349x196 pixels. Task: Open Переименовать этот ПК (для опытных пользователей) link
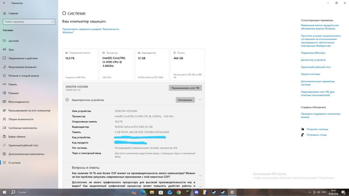coord(317,93)
